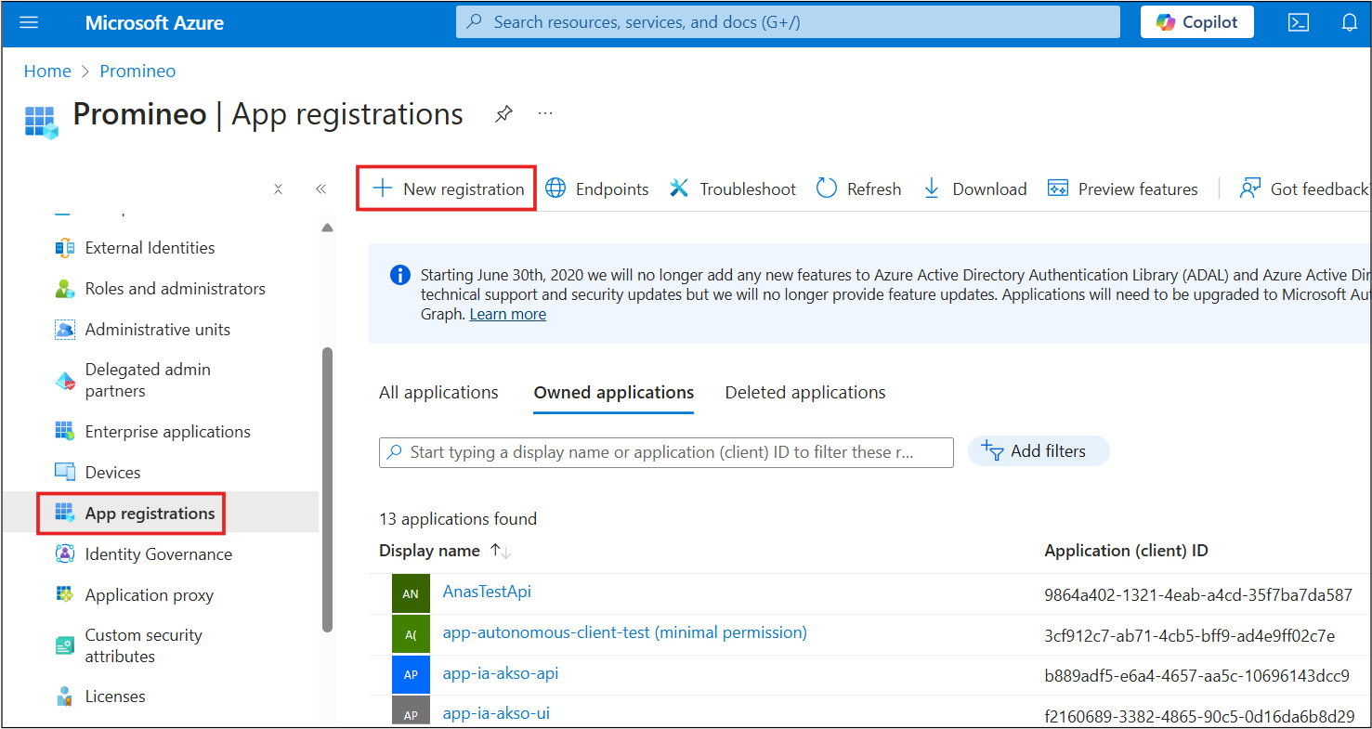Focus the Search resources, services, and docs box
Viewport: 1372px width, 729px height.
(788, 22)
